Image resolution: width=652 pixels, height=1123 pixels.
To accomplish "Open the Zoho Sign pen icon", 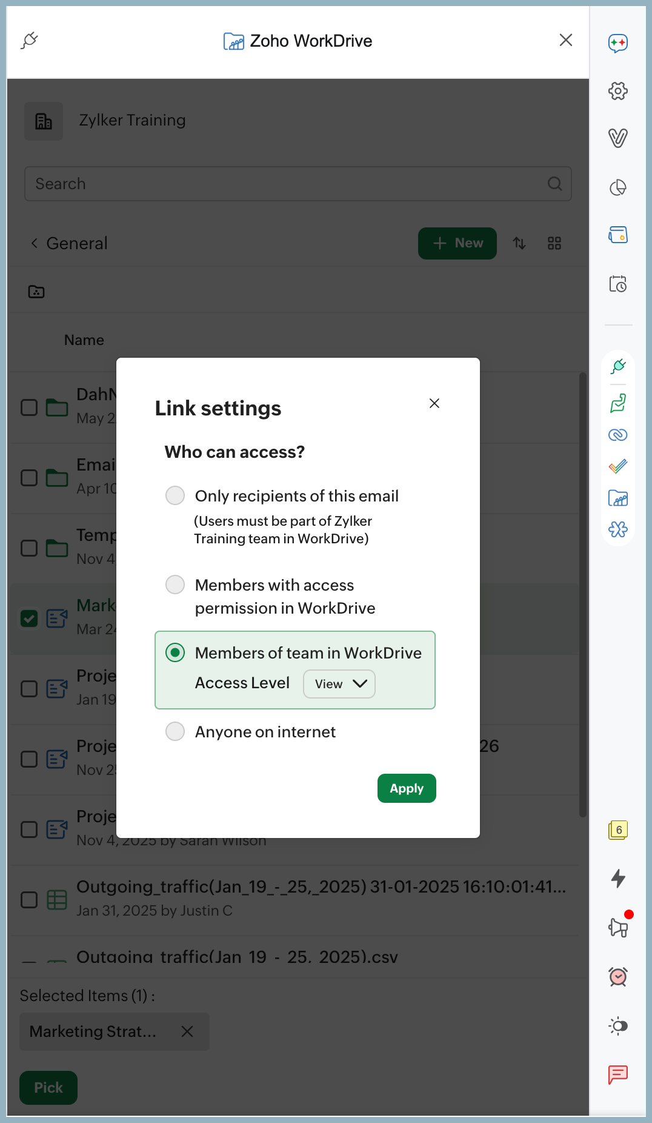I will click(x=617, y=403).
